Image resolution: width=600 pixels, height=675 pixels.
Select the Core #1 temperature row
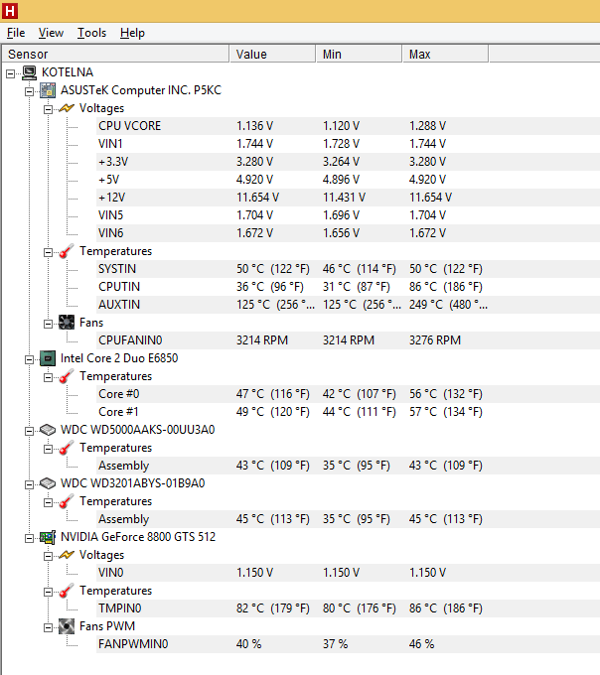(348, 412)
